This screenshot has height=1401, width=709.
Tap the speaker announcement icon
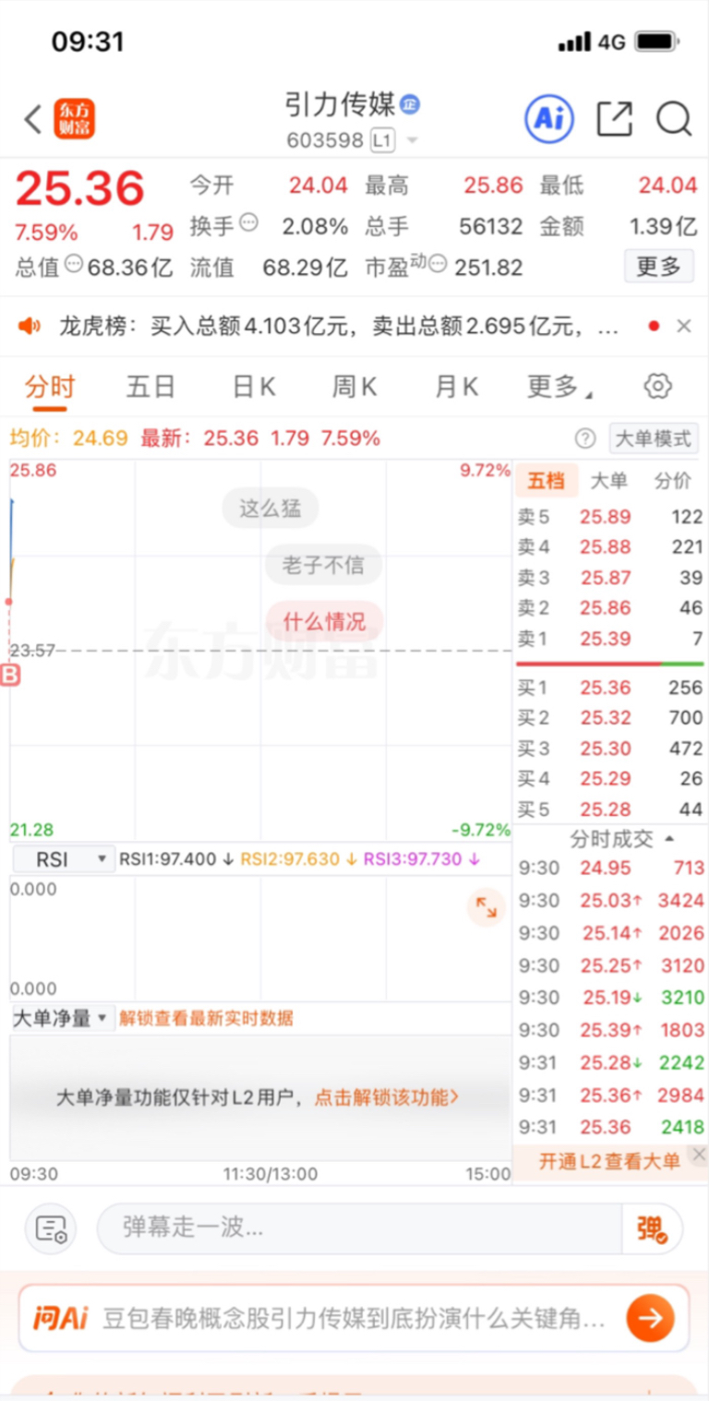pos(30,326)
